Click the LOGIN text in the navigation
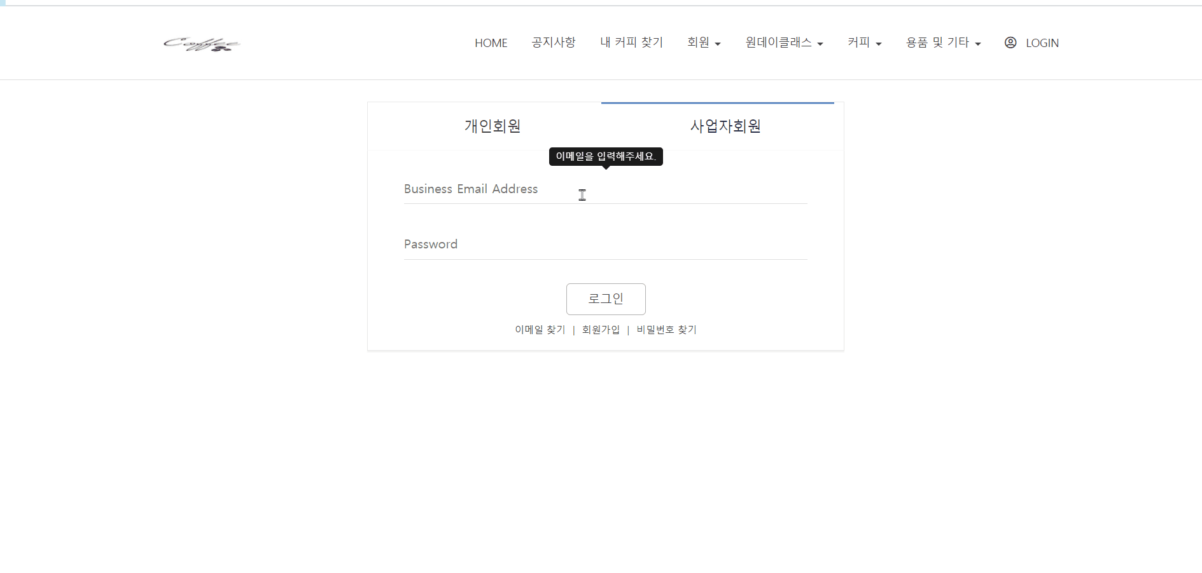The width and height of the screenshot is (1202, 573). coord(1042,43)
